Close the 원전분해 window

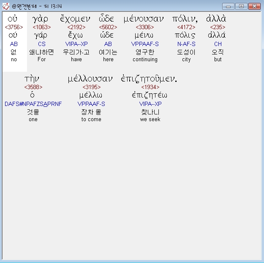pyautogui.click(x=254, y=6)
